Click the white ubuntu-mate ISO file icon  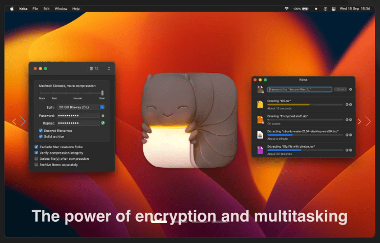pyautogui.click(x=260, y=135)
